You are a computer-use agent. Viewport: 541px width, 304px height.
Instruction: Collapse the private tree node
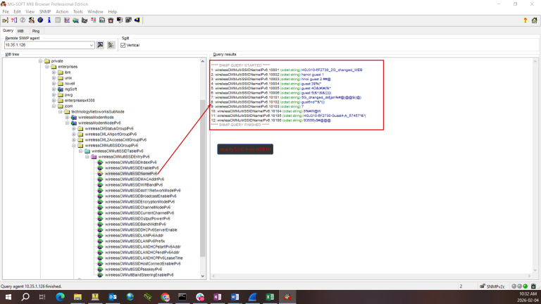coord(40,61)
